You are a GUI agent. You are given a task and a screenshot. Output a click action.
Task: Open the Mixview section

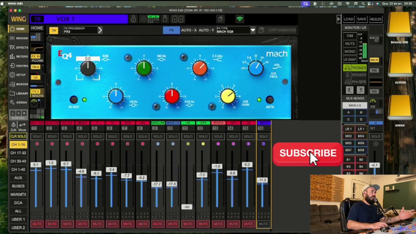18,38
